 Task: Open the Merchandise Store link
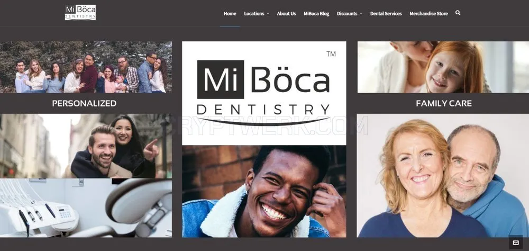coord(429,14)
